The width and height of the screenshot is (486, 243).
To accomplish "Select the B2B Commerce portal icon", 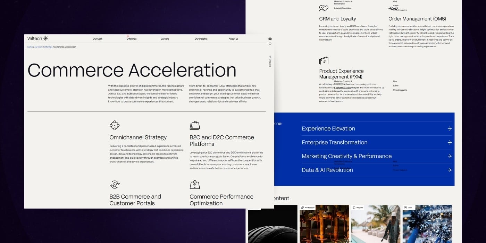I will point(115,185).
